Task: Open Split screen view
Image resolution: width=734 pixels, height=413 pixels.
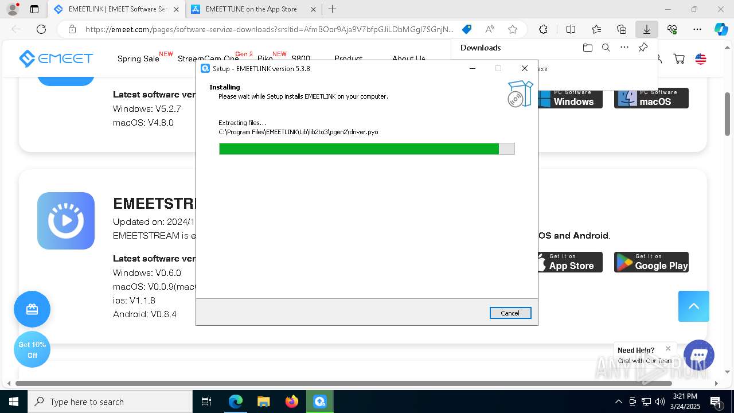Action: (x=571, y=29)
